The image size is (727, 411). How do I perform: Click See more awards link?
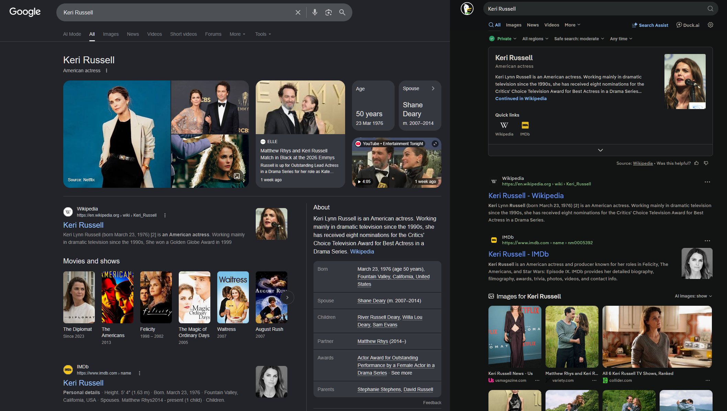point(401,373)
